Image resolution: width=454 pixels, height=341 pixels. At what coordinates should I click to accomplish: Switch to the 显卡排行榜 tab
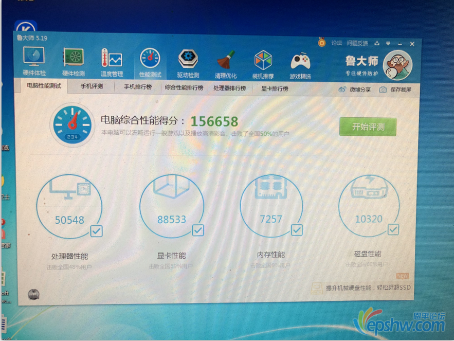[x=275, y=88]
